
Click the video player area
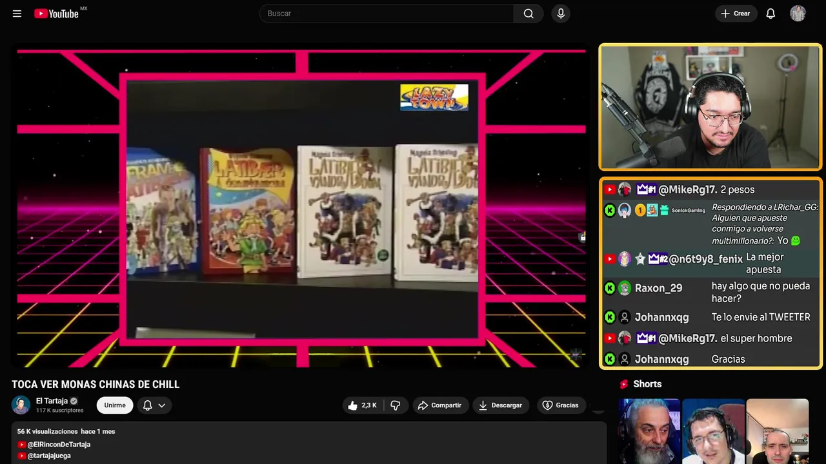point(301,208)
